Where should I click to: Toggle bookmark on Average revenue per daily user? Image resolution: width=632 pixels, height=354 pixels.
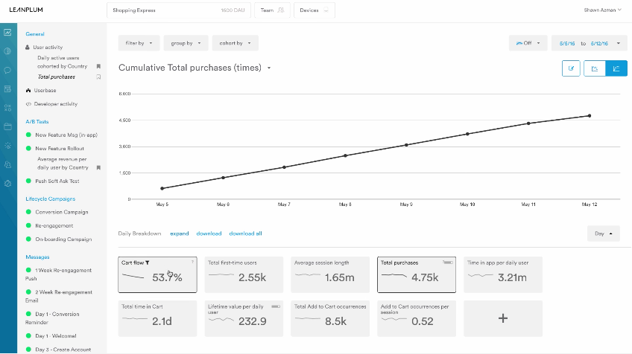98,167
